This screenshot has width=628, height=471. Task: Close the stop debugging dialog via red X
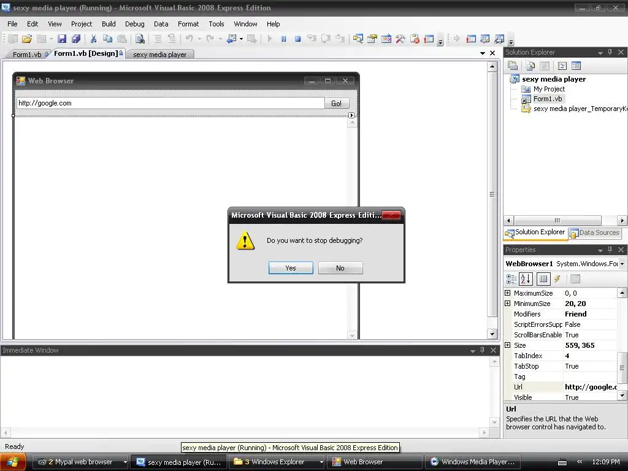point(391,215)
